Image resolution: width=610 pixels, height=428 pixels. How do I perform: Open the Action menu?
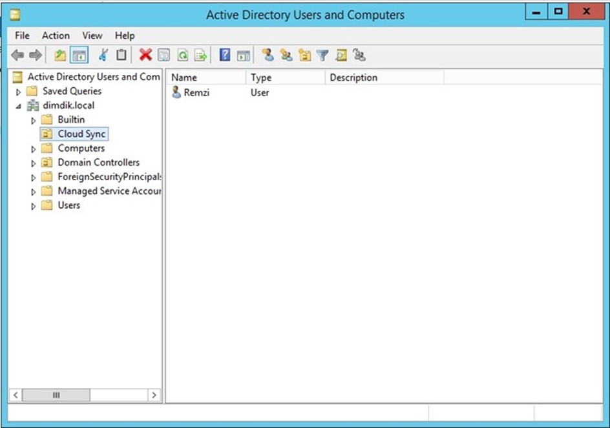tap(56, 36)
